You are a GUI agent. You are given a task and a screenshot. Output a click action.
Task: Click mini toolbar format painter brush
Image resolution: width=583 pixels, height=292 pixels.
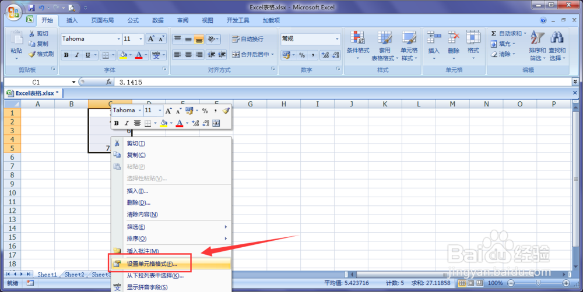pyautogui.click(x=226, y=111)
